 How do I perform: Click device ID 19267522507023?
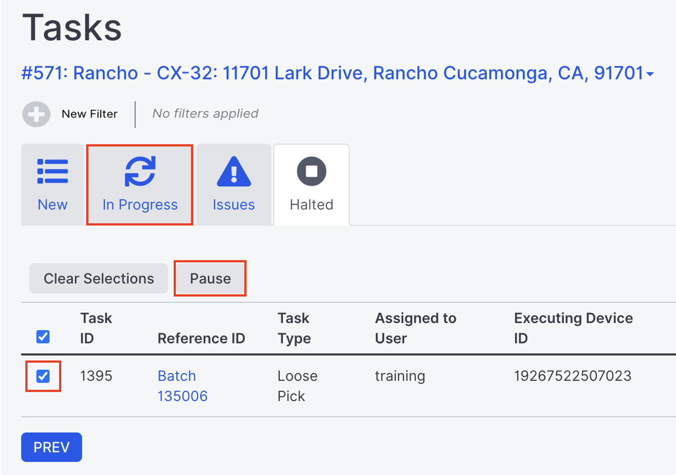[573, 376]
